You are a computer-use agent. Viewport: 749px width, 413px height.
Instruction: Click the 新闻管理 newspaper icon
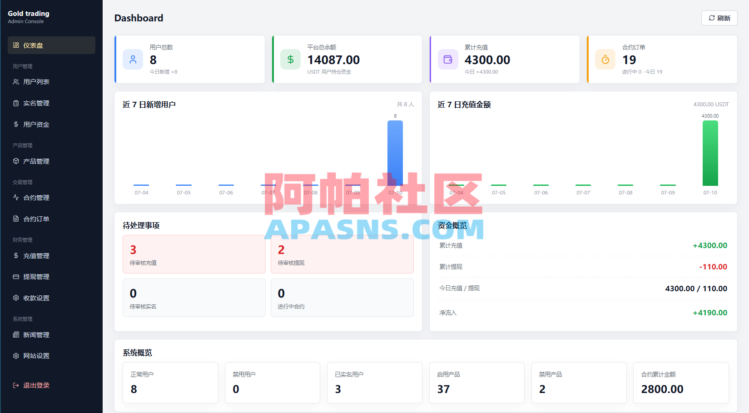point(16,335)
